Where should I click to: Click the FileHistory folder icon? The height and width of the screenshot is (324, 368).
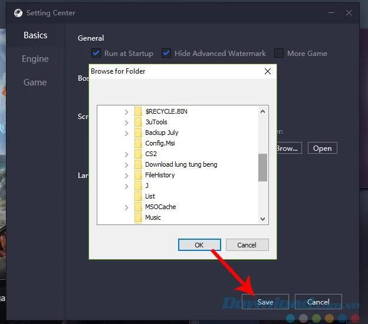pyautogui.click(x=138, y=175)
